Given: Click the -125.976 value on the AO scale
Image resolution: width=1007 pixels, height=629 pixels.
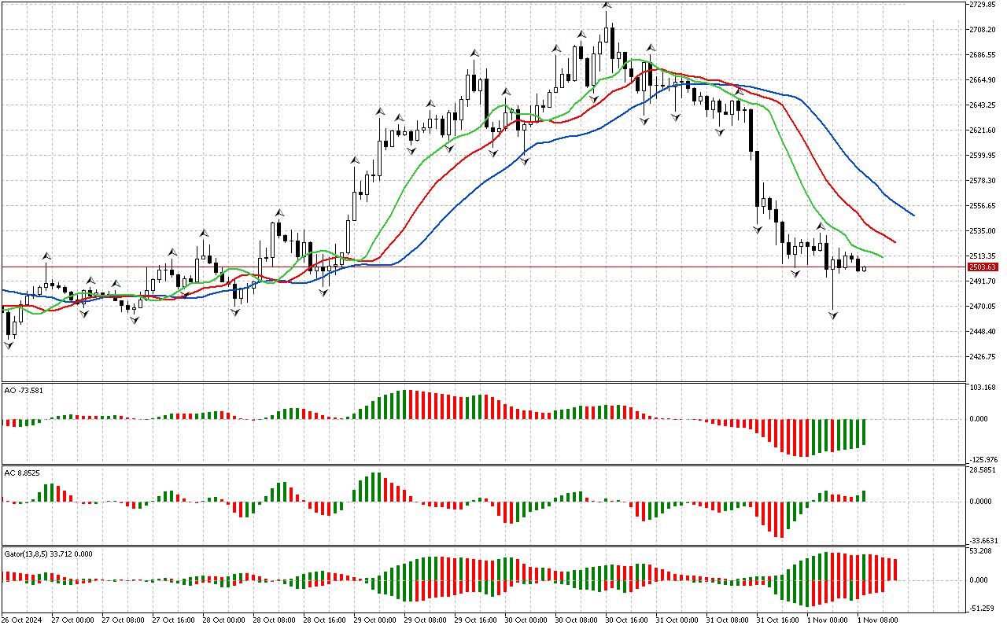Looking at the screenshot, I should point(983,460).
